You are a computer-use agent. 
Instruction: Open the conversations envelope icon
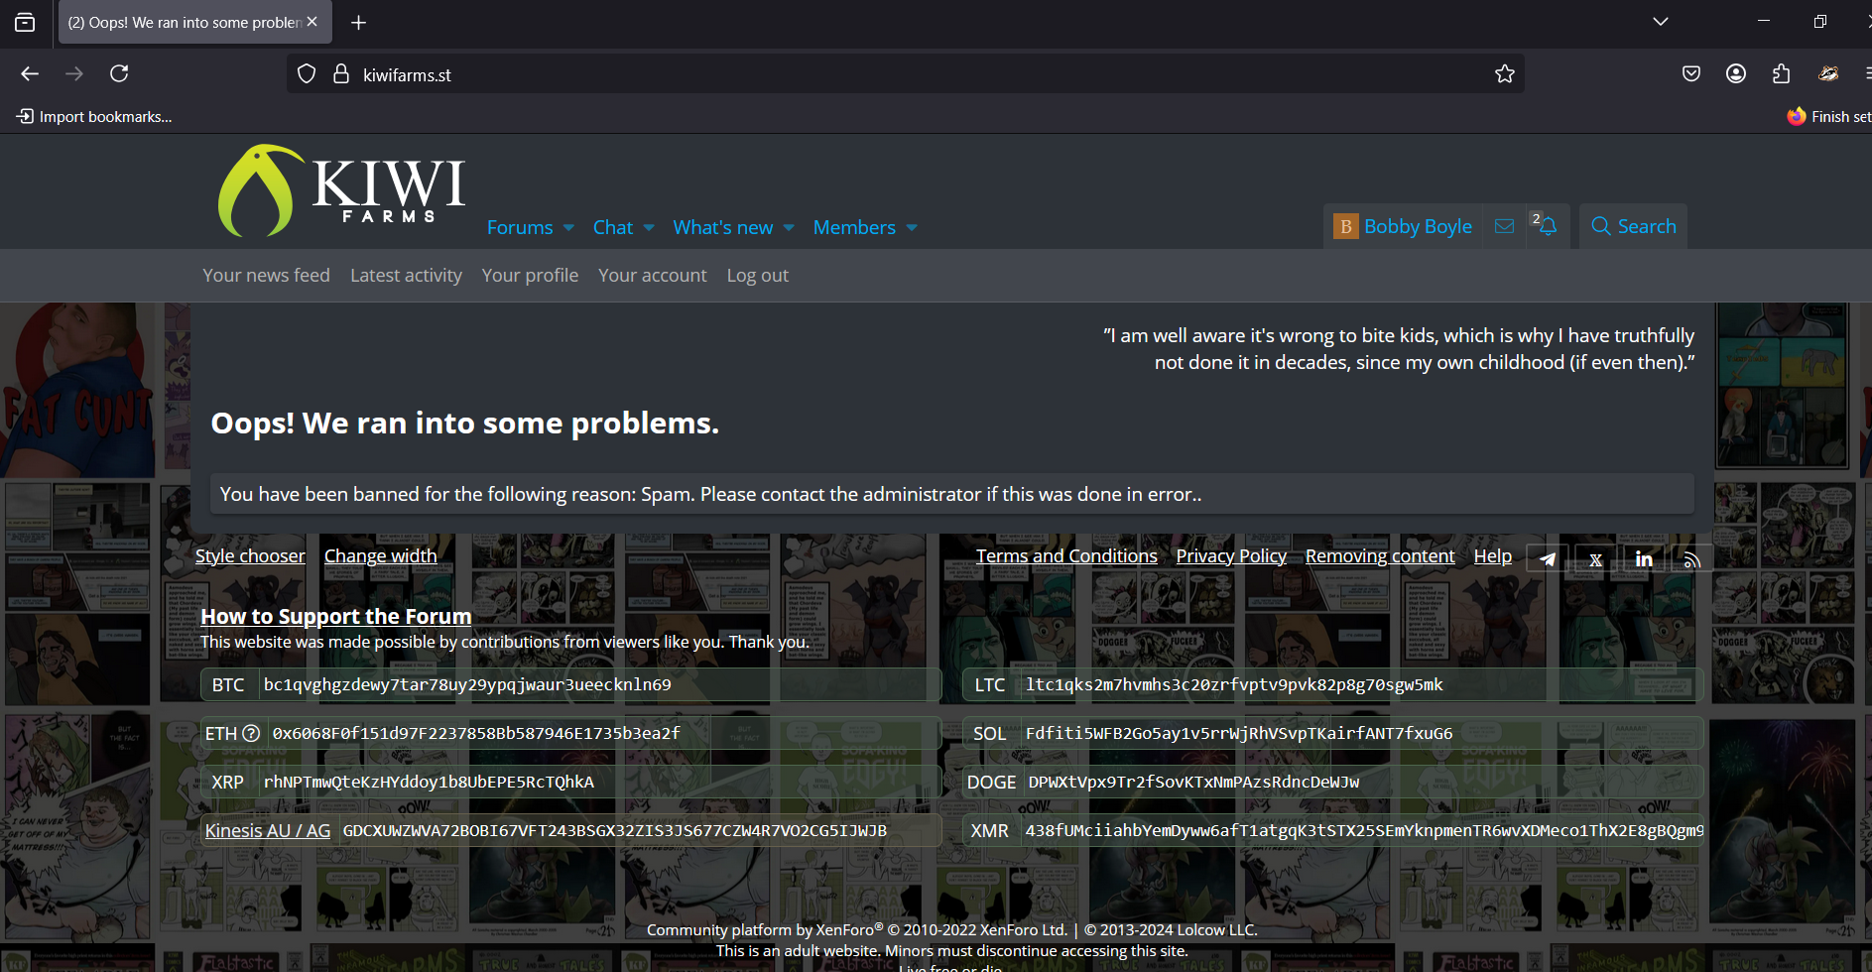click(x=1504, y=226)
